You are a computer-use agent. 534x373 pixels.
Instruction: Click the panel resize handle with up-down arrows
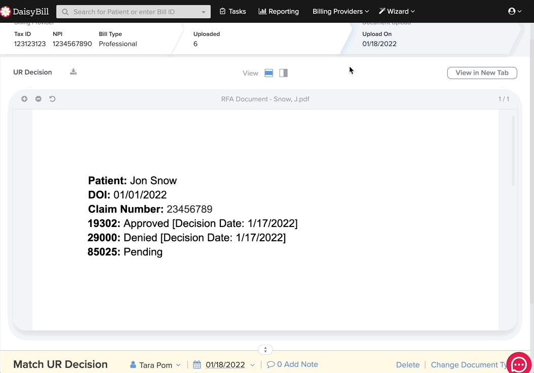tap(265, 350)
